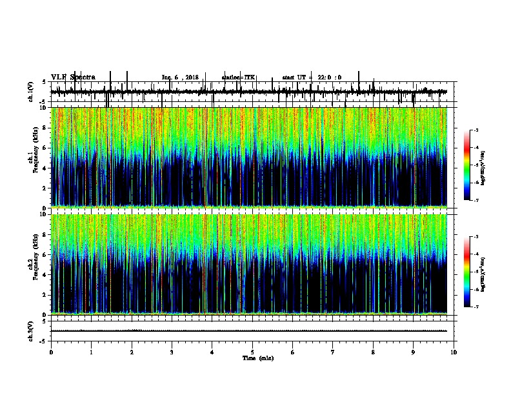
Task: Click inside the ch.1 spectrogram panel
Action: pyautogui.click(x=249, y=157)
